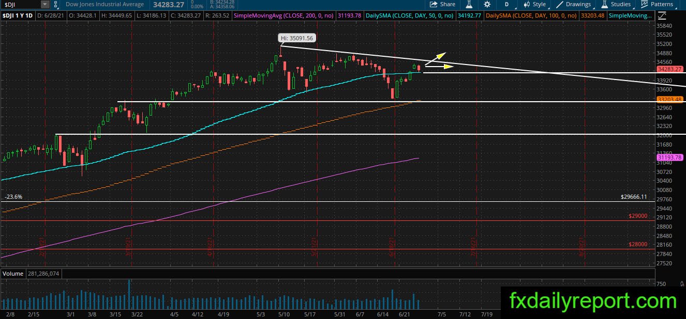Click the 6/21 date on time axis

click(404, 314)
